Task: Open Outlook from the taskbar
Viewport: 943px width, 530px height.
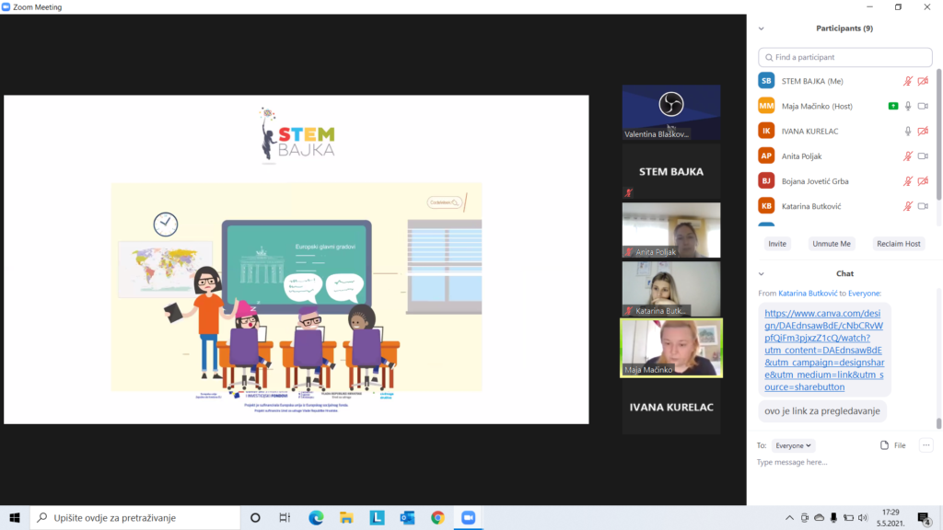Action: coord(407,517)
